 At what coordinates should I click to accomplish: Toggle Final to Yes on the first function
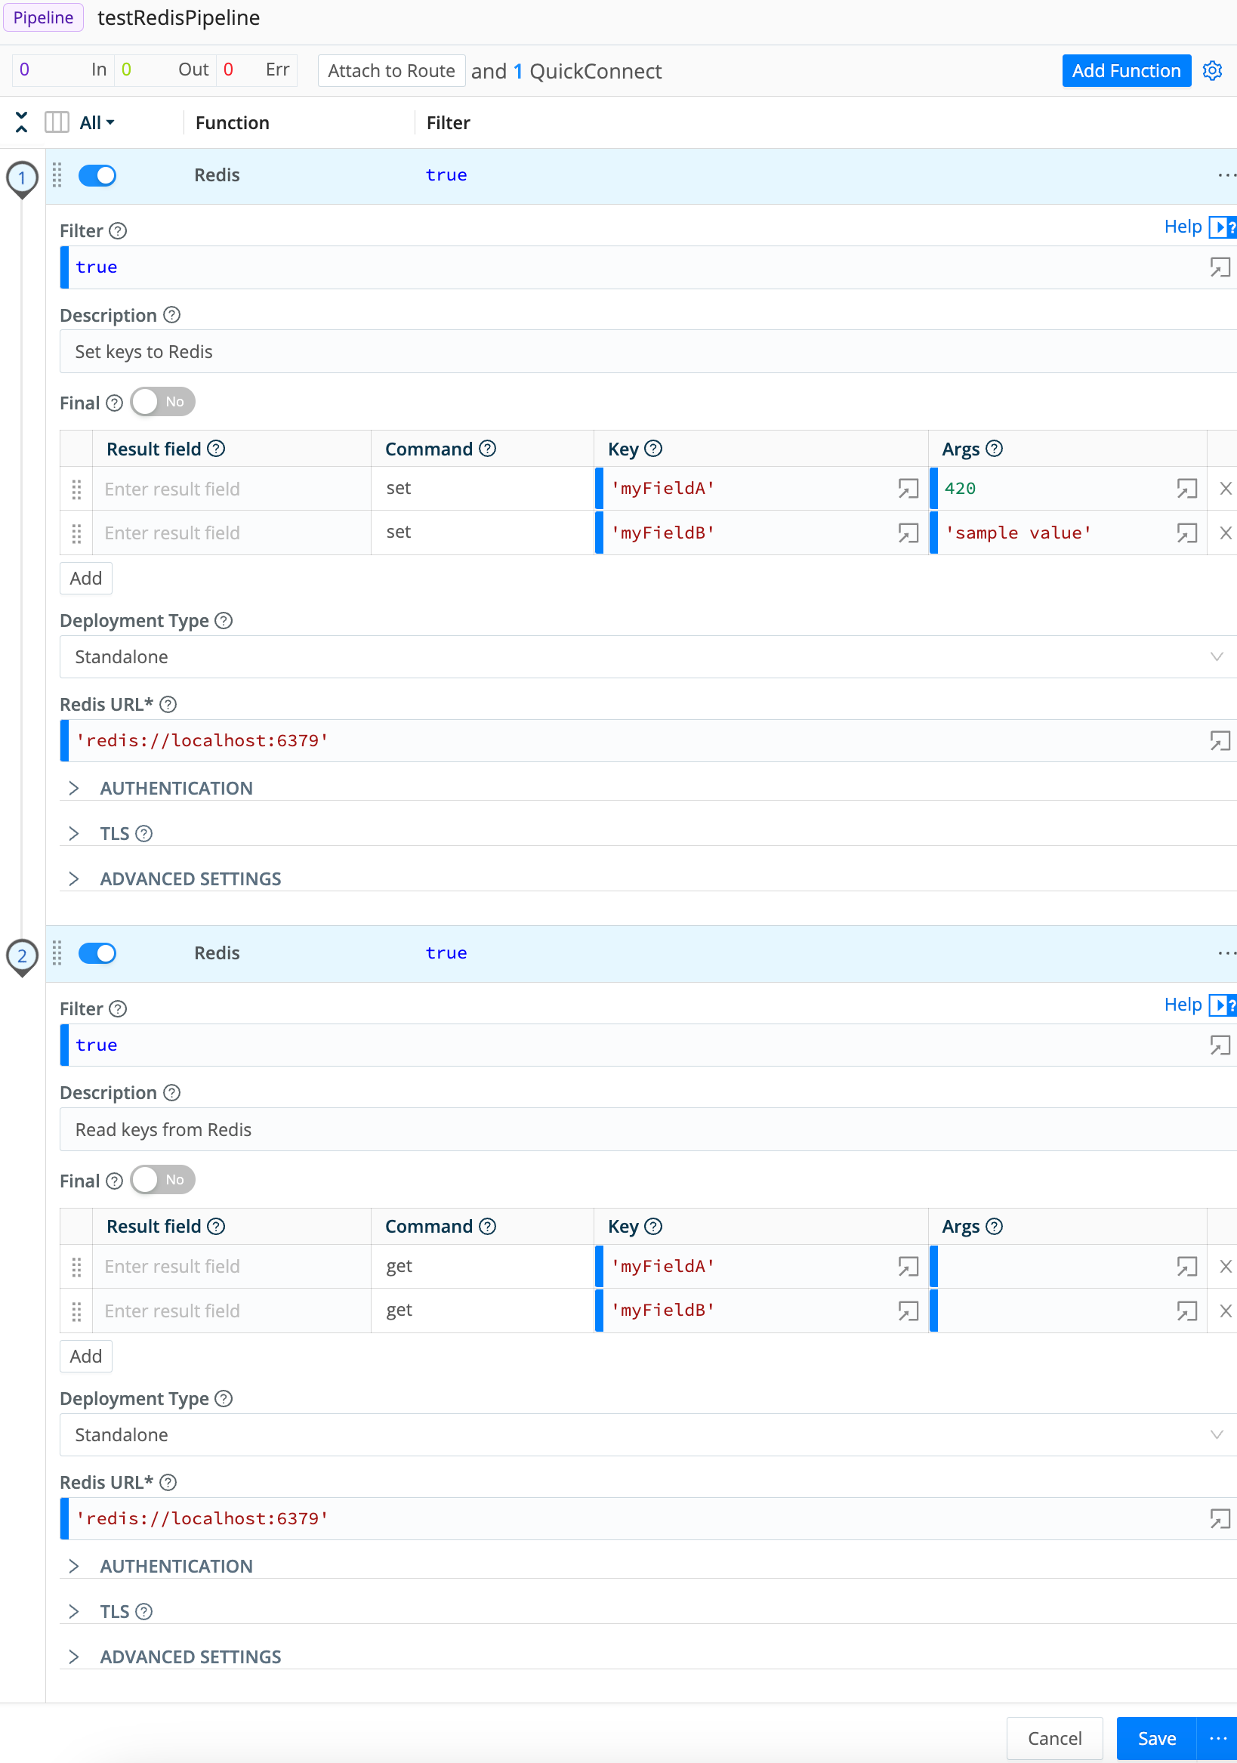tap(162, 402)
